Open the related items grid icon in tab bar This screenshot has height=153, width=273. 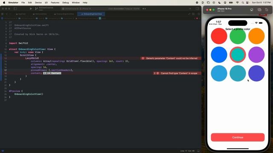pos(3,14)
